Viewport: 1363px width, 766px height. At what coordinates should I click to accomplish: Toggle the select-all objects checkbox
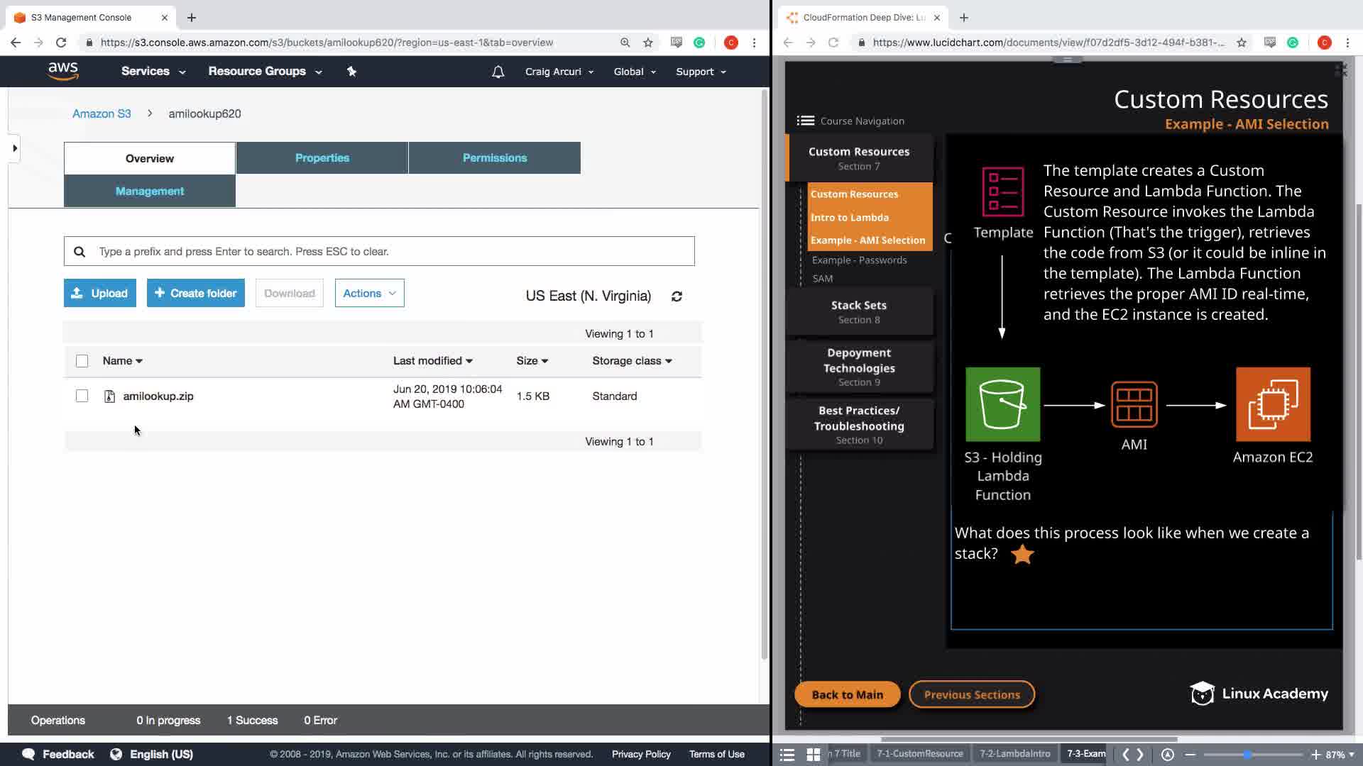click(x=82, y=361)
